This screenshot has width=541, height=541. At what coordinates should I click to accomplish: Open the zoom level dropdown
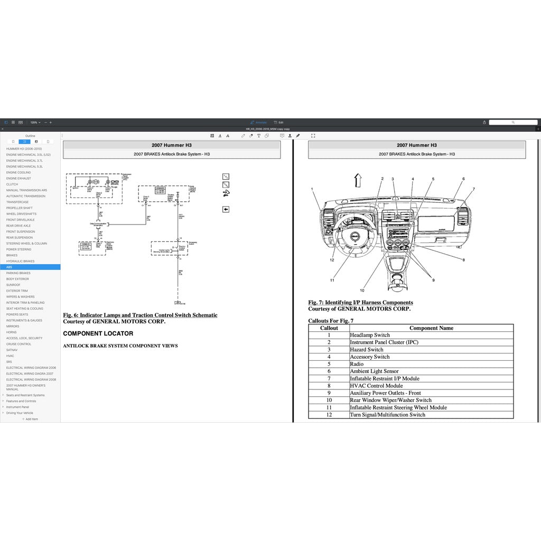click(x=34, y=122)
